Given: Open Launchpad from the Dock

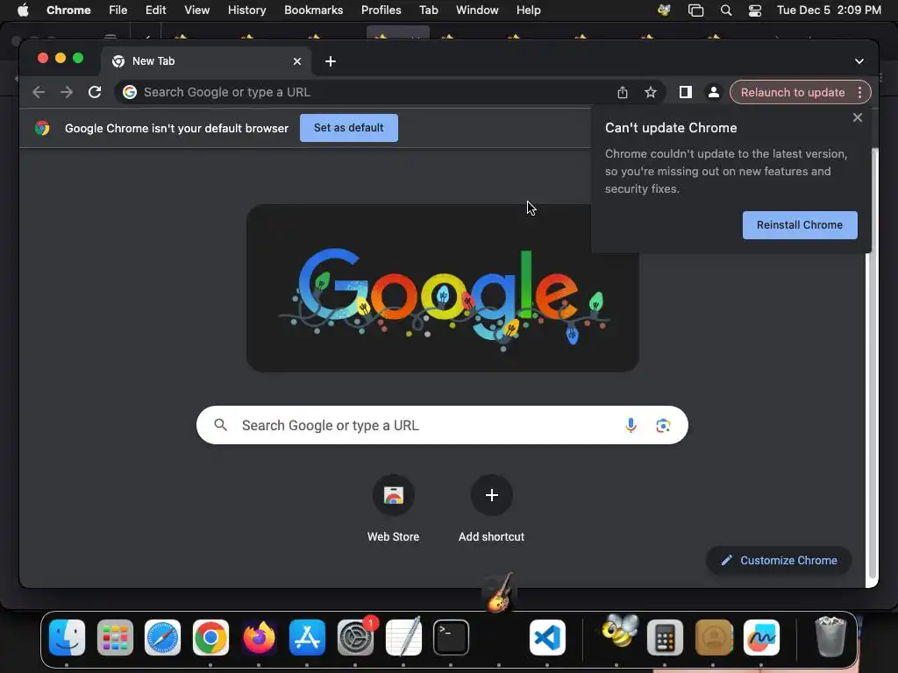Looking at the screenshot, I should [x=115, y=637].
